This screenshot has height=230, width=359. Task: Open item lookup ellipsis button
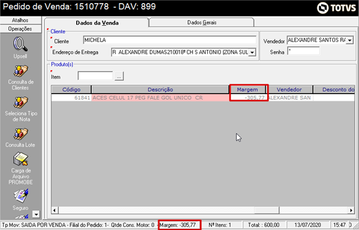[119, 76]
